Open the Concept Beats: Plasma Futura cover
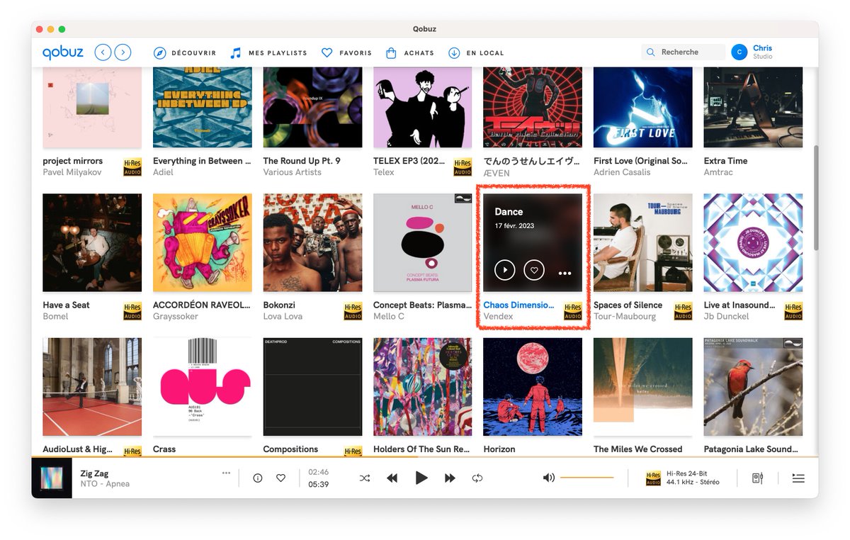This screenshot has height=540, width=850. (423, 243)
